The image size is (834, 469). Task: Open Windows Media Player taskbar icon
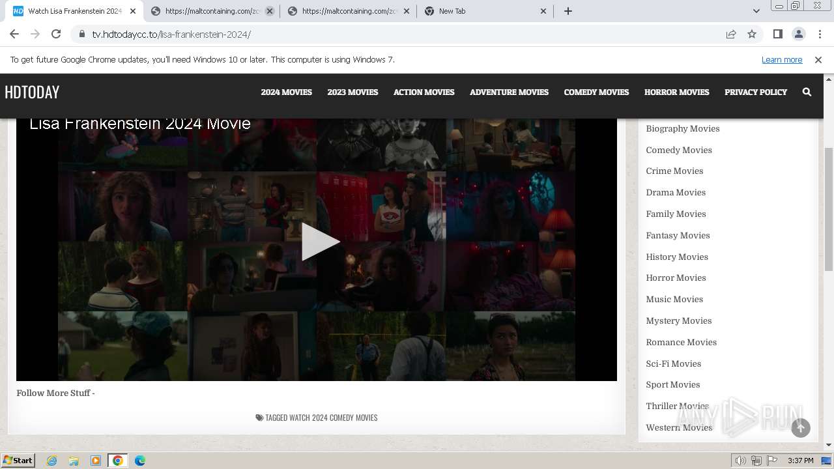click(96, 461)
